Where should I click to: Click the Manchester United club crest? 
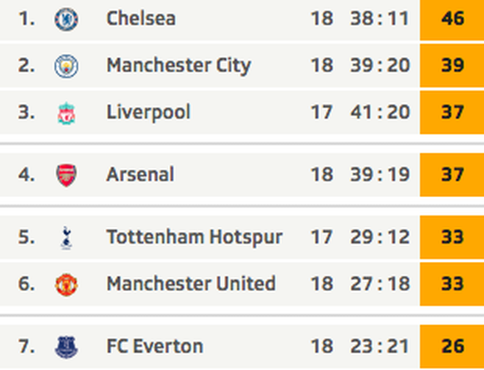[67, 284]
